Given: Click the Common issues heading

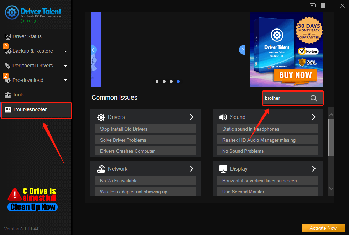Looking at the screenshot, I should coord(114,98).
